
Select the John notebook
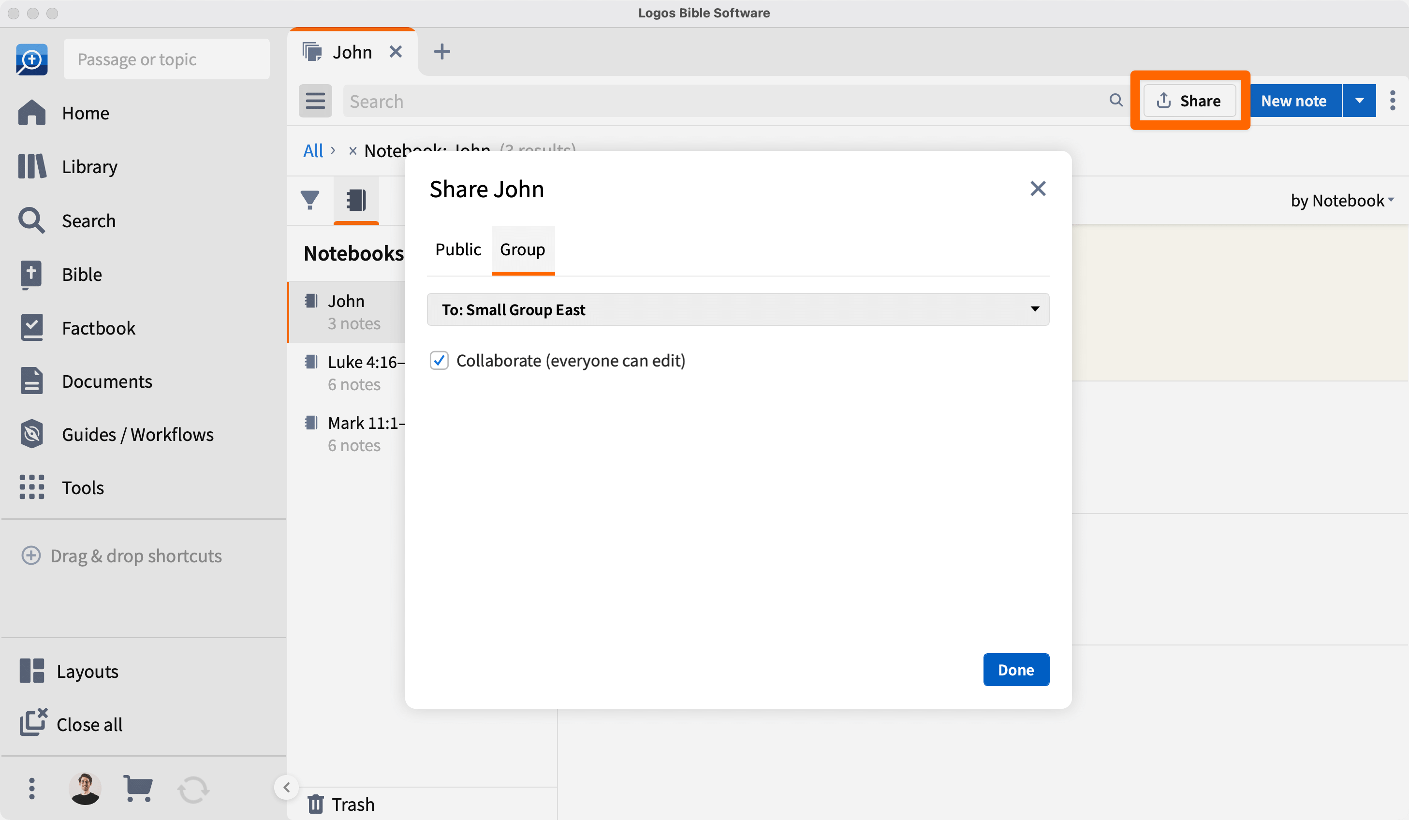point(347,312)
